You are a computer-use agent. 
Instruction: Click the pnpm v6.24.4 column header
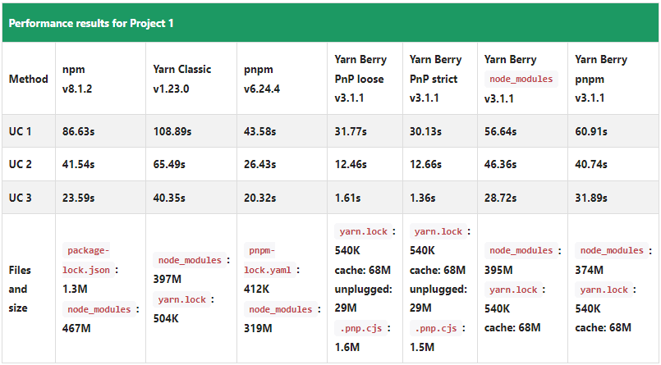[263, 80]
